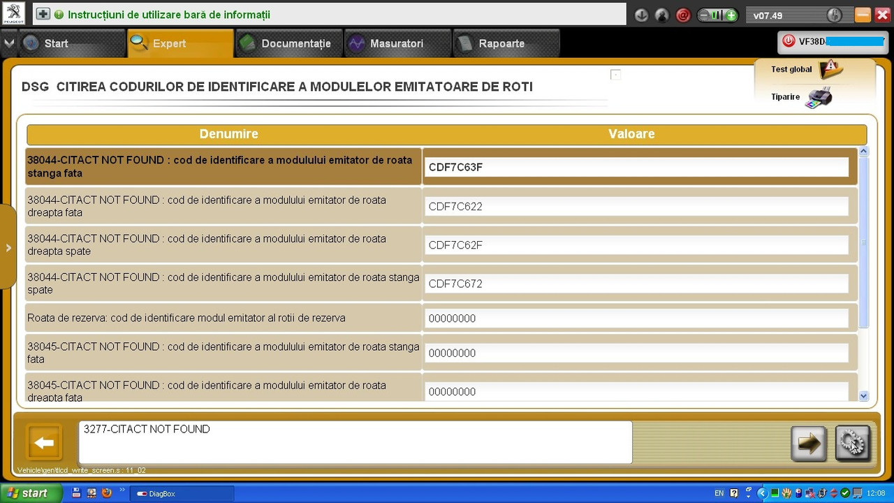Click scrollbar down arrow of table
Screen dimensions: 894x503
pyautogui.click(x=863, y=396)
